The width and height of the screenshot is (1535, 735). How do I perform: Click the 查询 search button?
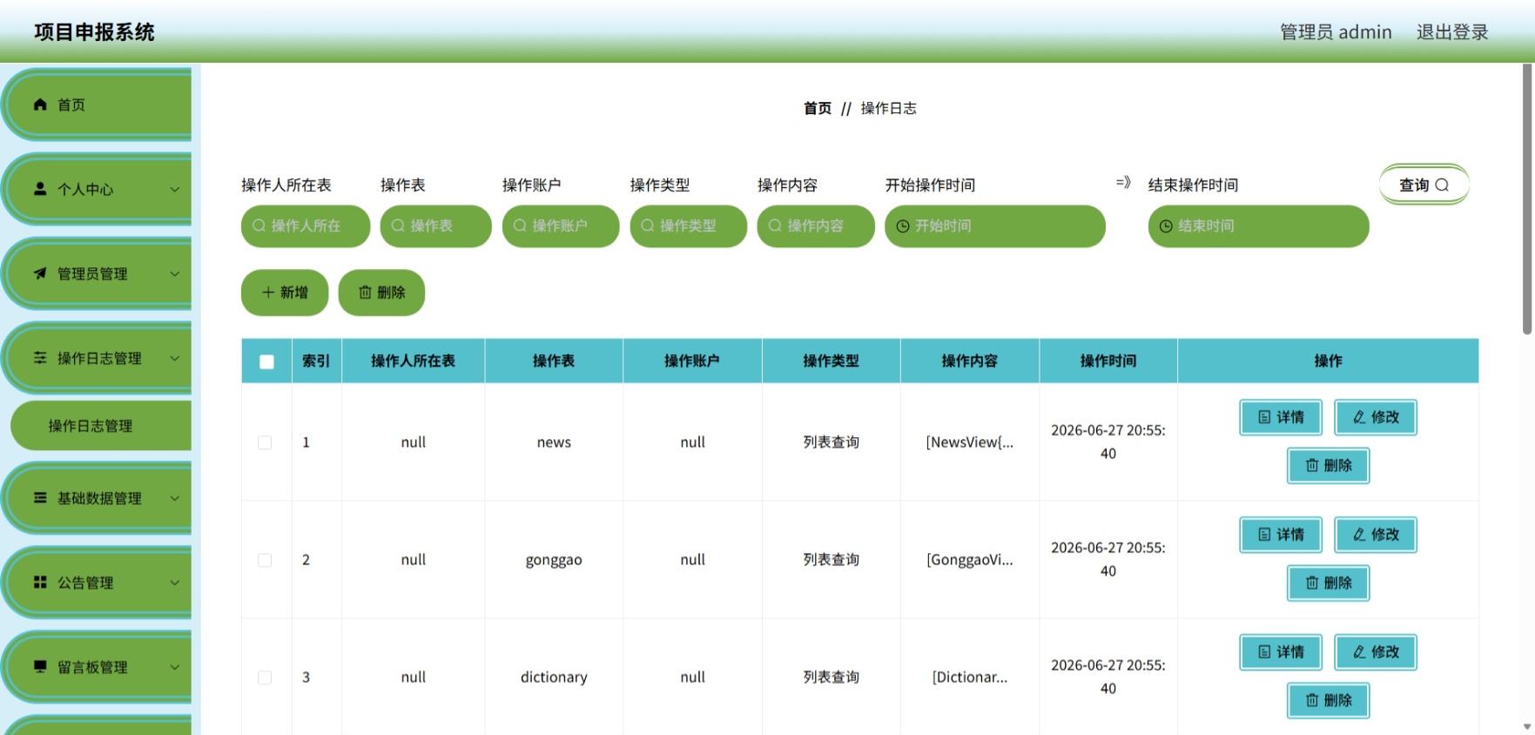1424,185
